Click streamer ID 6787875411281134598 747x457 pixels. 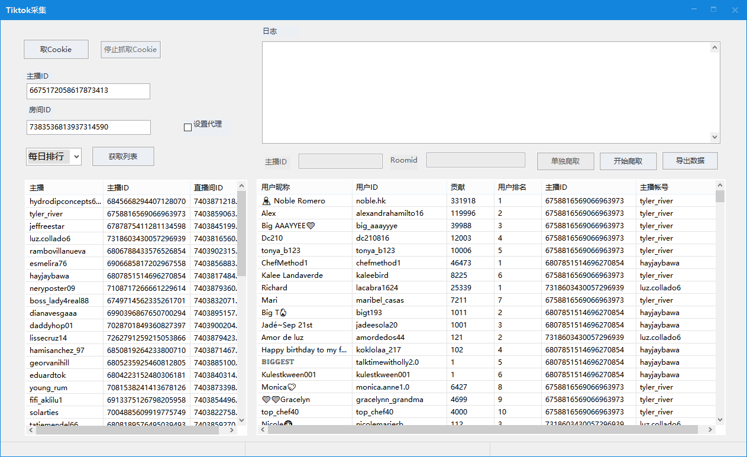146,226
